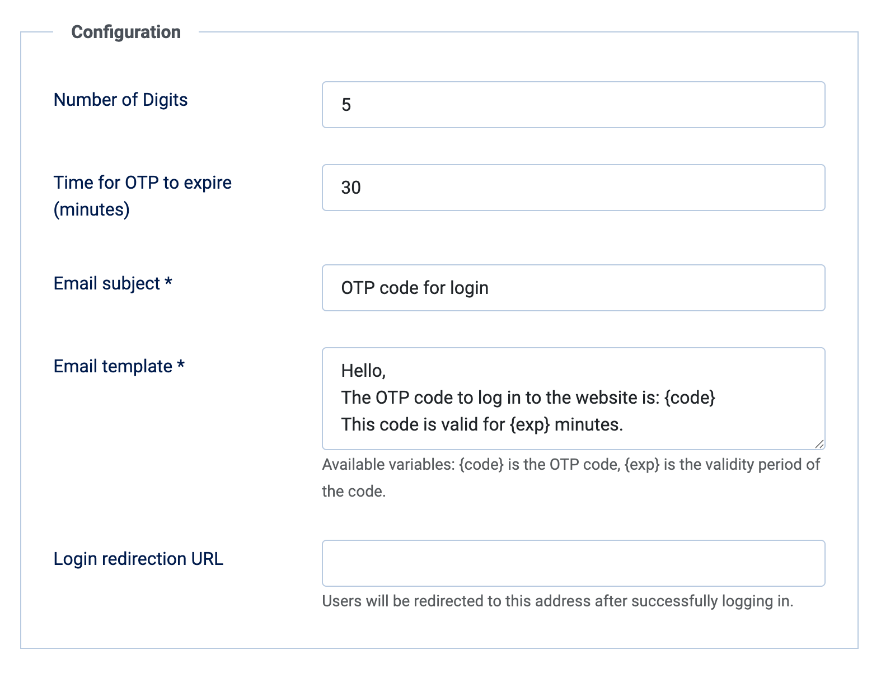This screenshot has width=881, height=673.
Task: Click the Login redirection URL field
Action: [x=573, y=563]
